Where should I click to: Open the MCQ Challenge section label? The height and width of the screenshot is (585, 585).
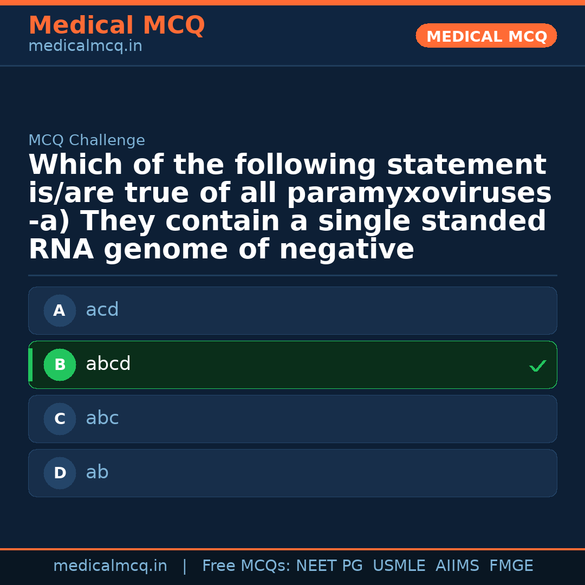(x=87, y=140)
